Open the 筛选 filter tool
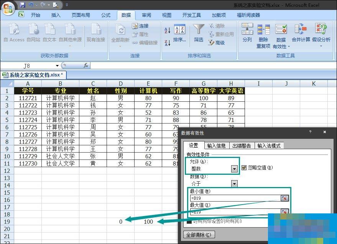The height and width of the screenshot is (244, 337). 198,33
